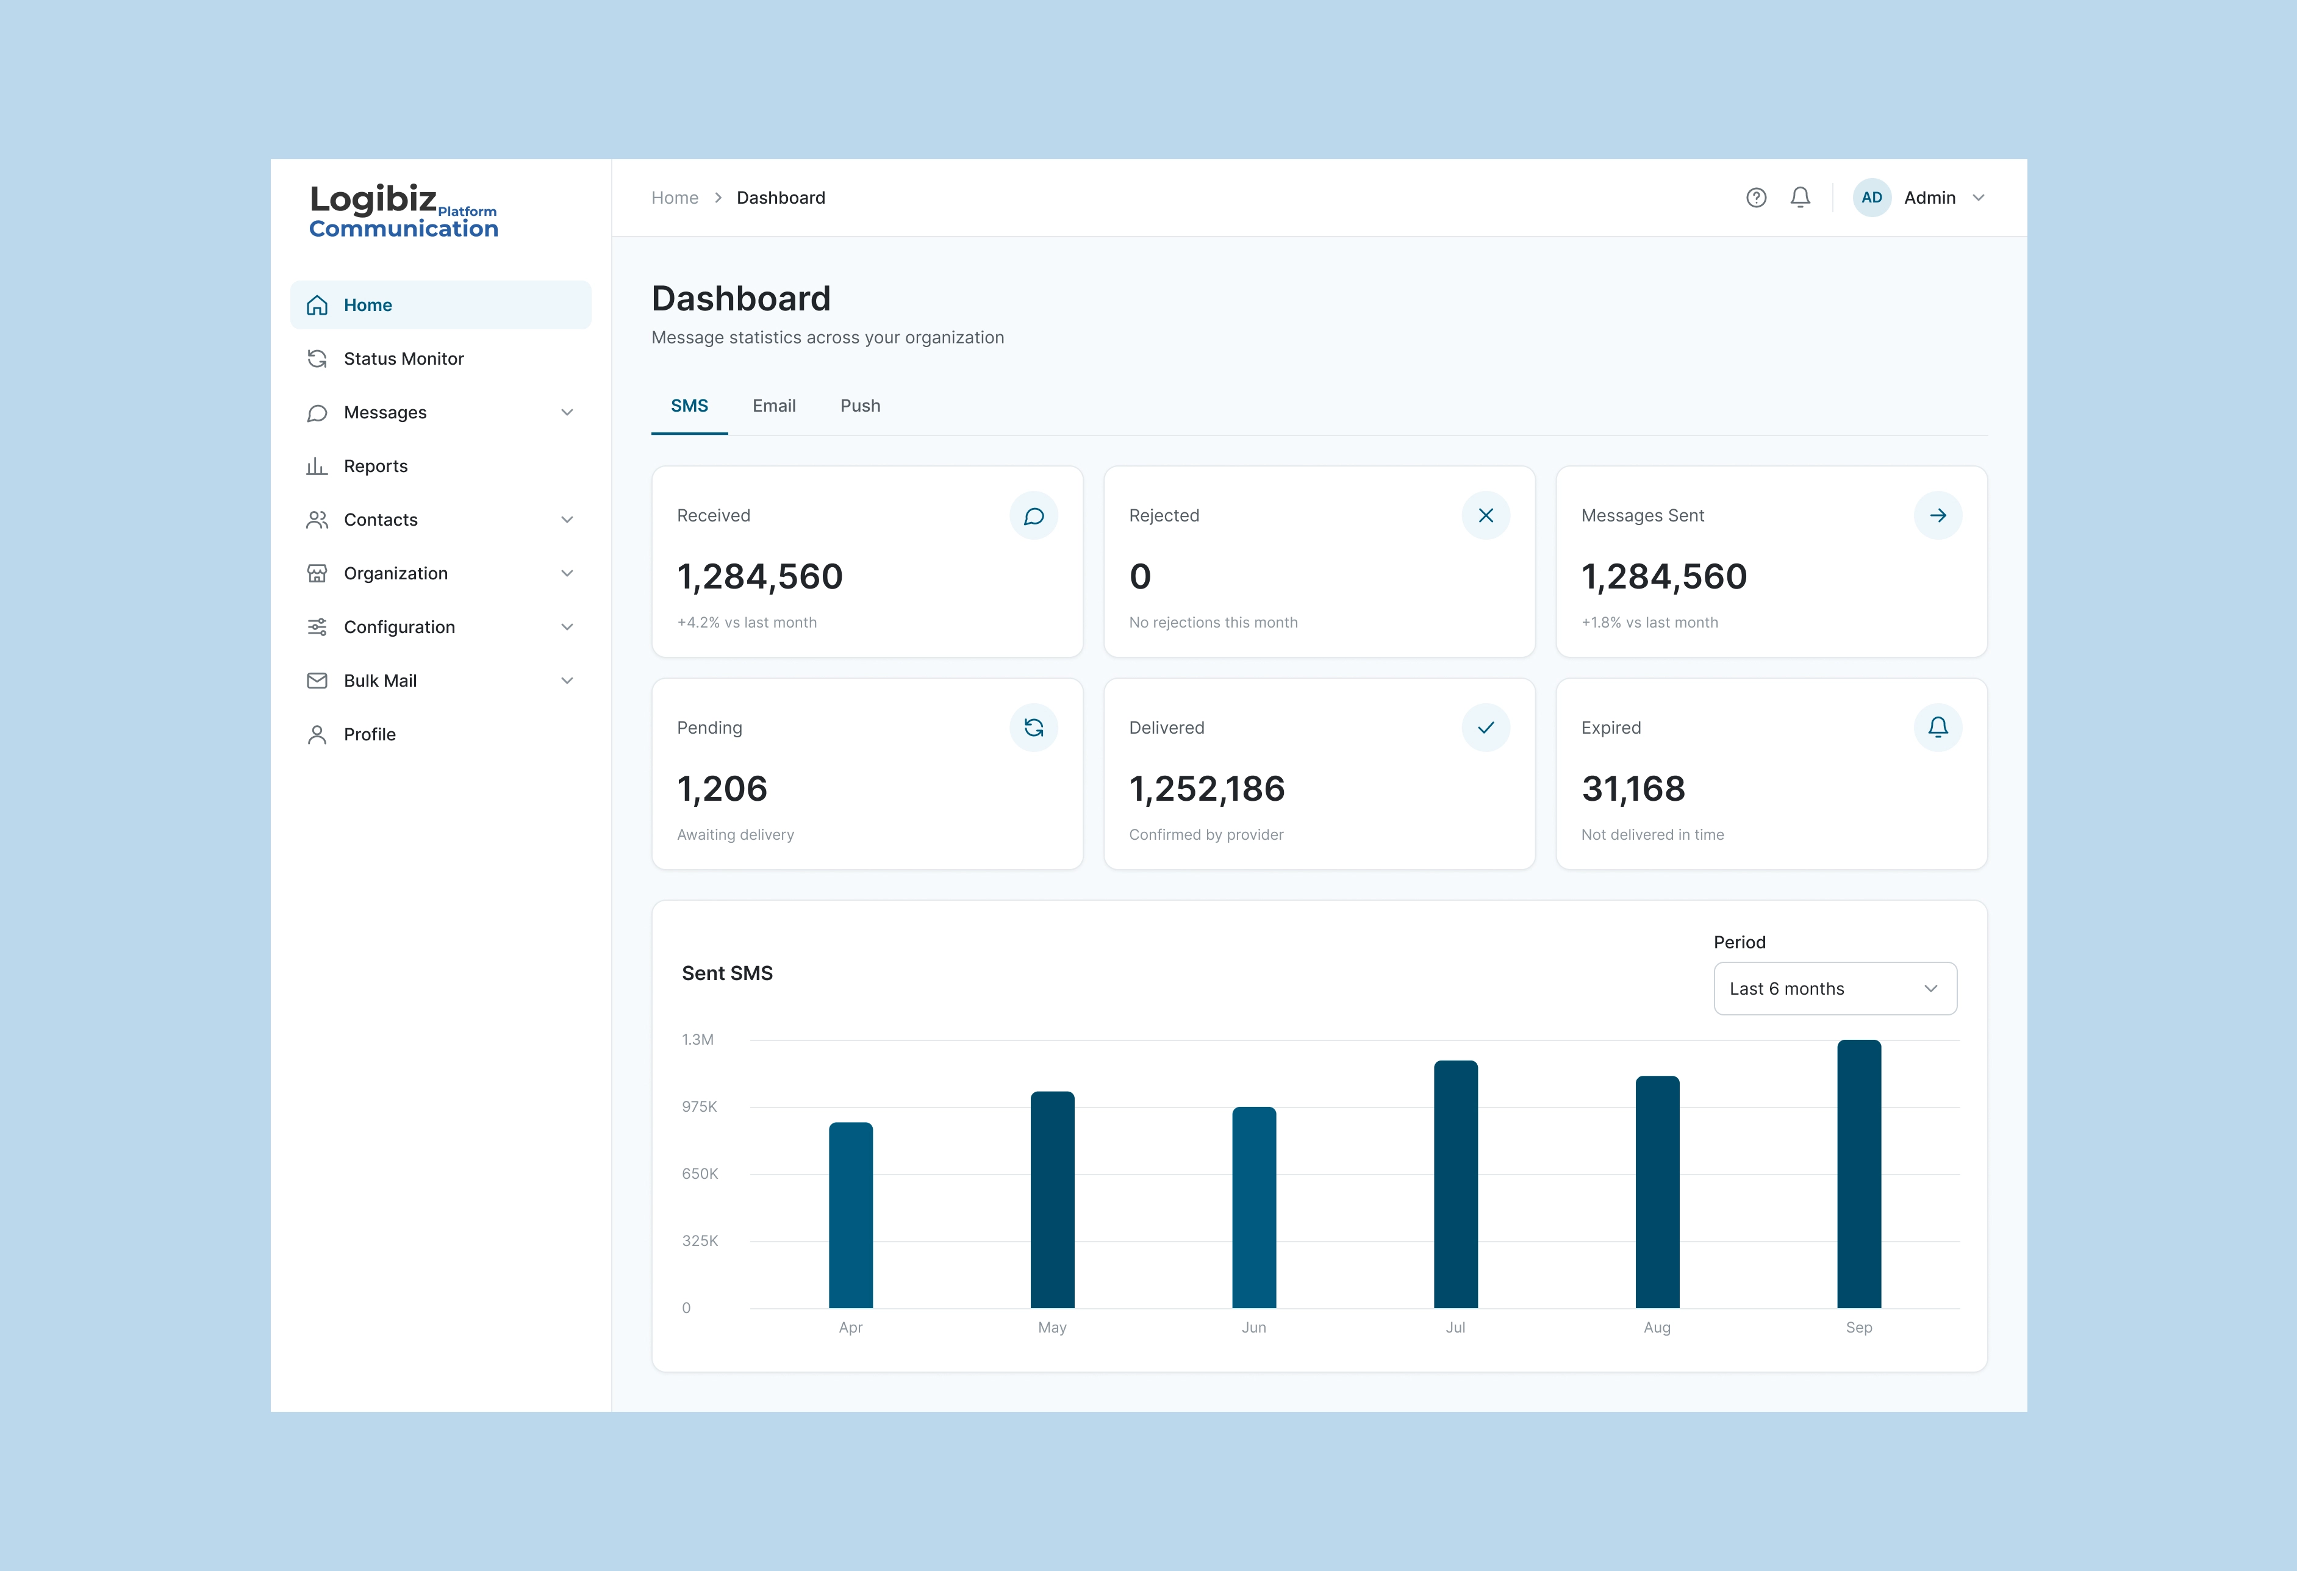Screen dimensions: 2297x1571
Task: Click the Organization store icon
Action: tap(317, 573)
